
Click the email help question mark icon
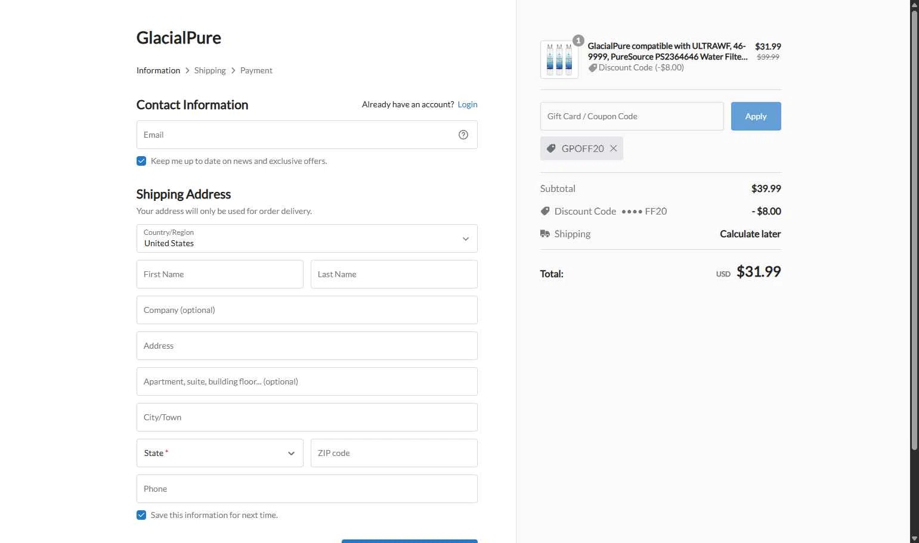click(463, 135)
